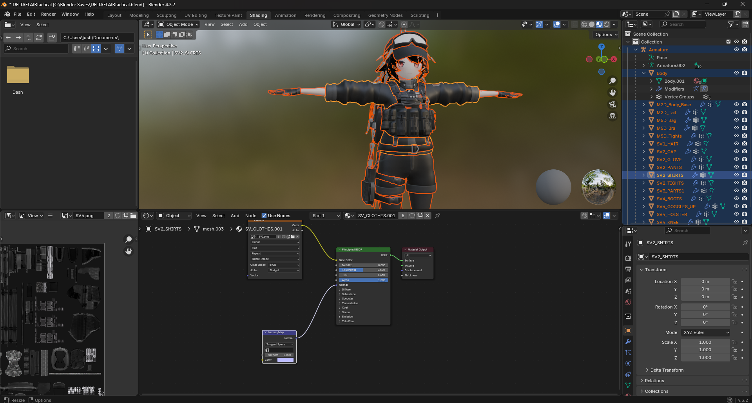Open the Render menu
752x403 pixels.
[x=48, y=14]
